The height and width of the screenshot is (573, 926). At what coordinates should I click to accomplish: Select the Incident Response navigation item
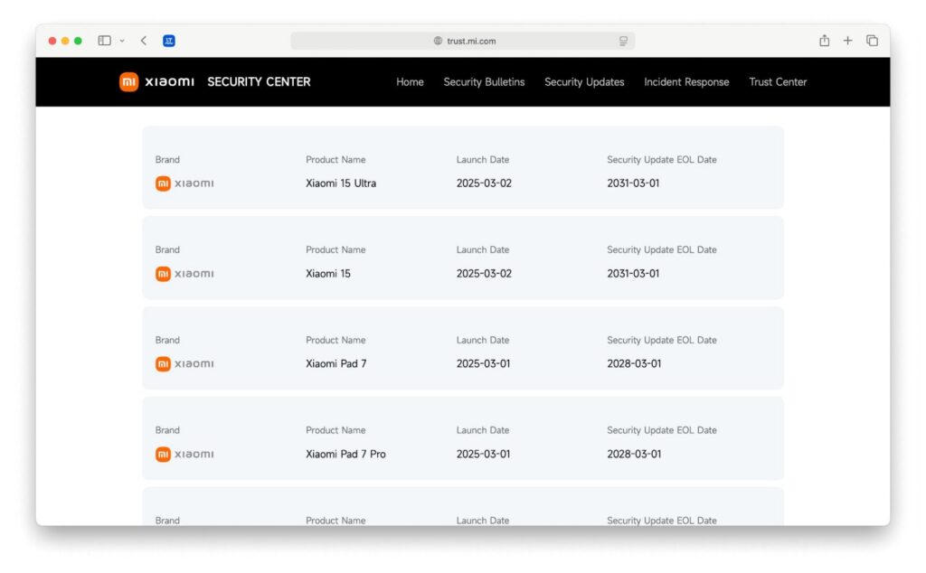click(686, 82)
